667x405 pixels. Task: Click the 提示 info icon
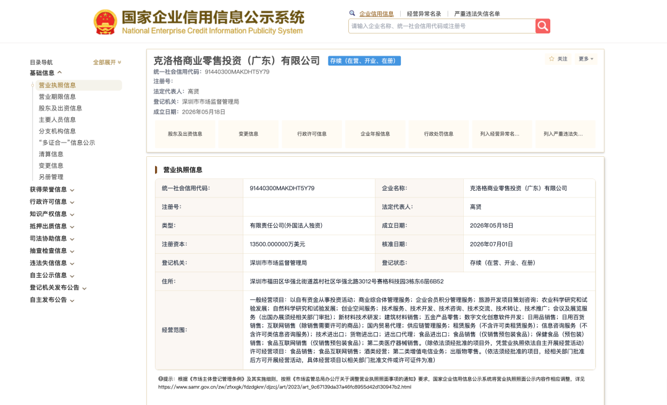point(161,378)
